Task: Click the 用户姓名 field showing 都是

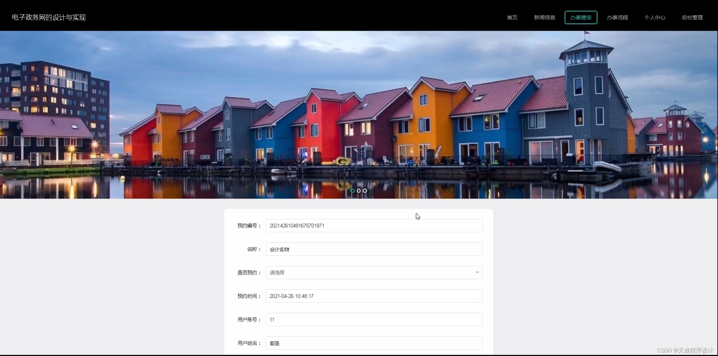Action: coord(374,343)
